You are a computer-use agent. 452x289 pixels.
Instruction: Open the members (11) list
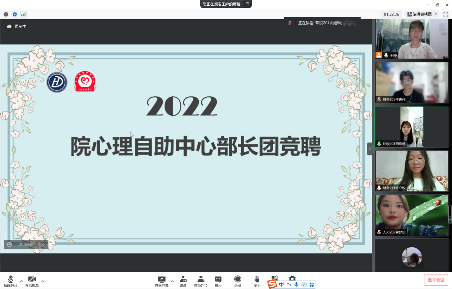(201, 280)
